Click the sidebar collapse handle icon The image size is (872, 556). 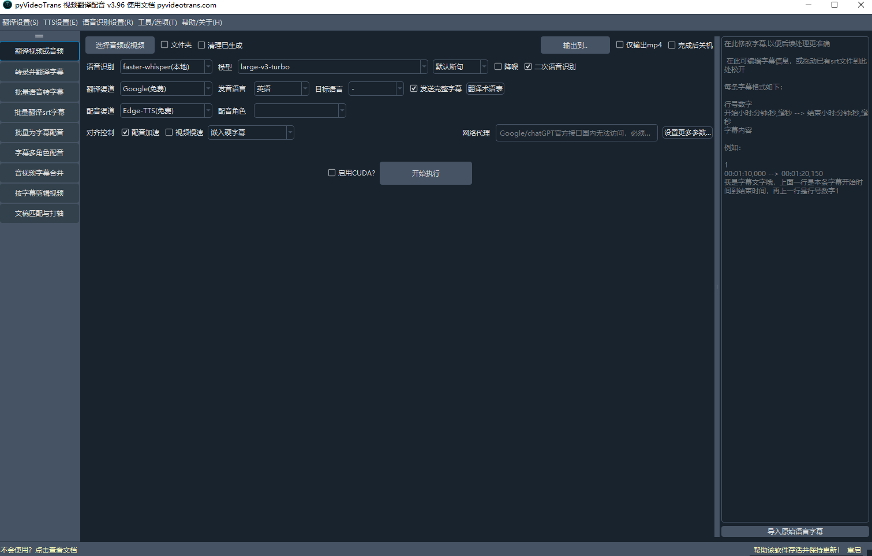click(x=39, y=36)
